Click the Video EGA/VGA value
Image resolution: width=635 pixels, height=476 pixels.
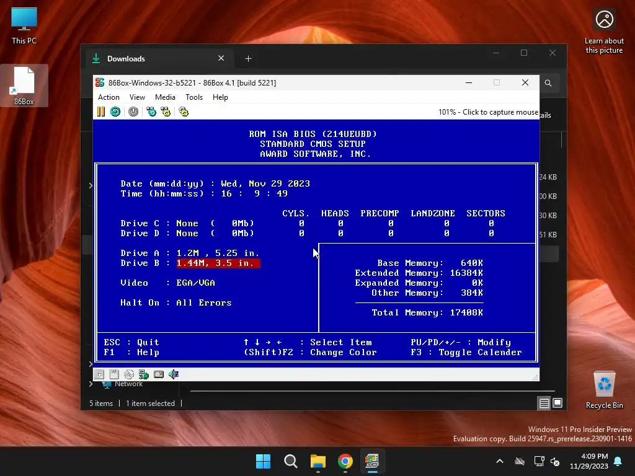point(195,283)
